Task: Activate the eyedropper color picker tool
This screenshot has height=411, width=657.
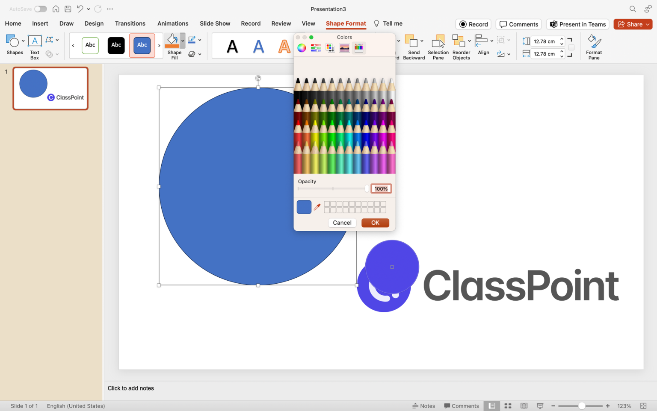Action: coord(317,207)
